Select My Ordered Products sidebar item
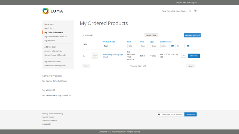Image resolution: width=239 pixels, height=134 pixels. coord(54,32)
